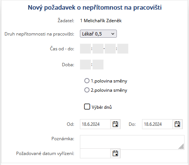Click the Doba minutes field
Screen dimensions: 189x165
point(98,64)
